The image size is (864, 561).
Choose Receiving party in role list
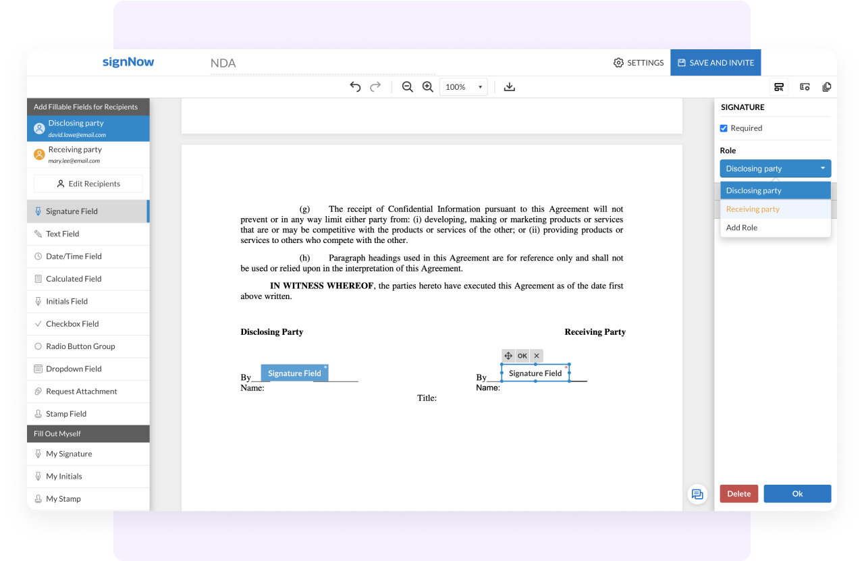(753, 209)
